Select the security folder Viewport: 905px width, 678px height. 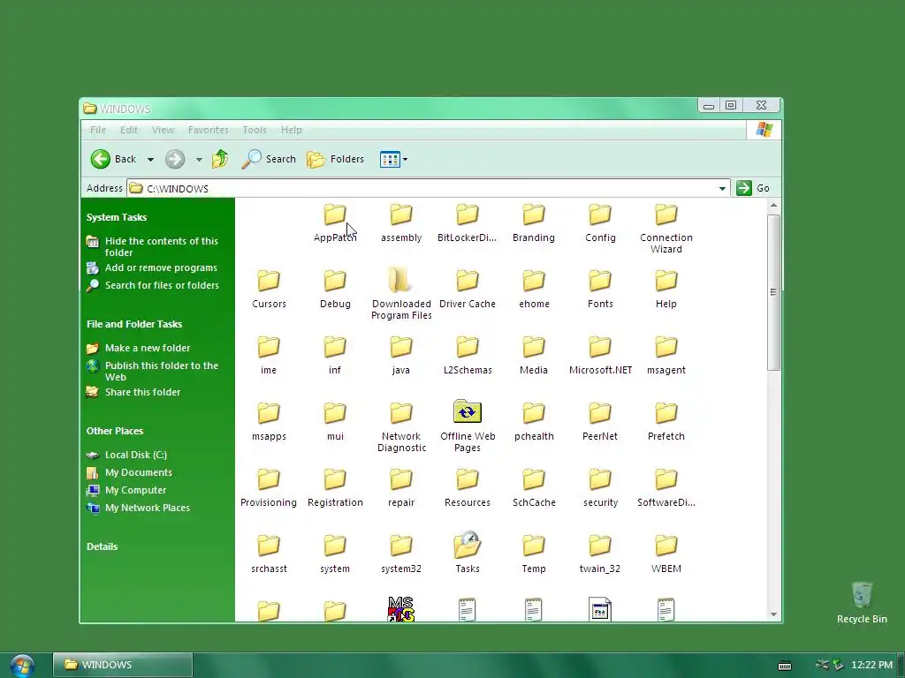(600, 487)
